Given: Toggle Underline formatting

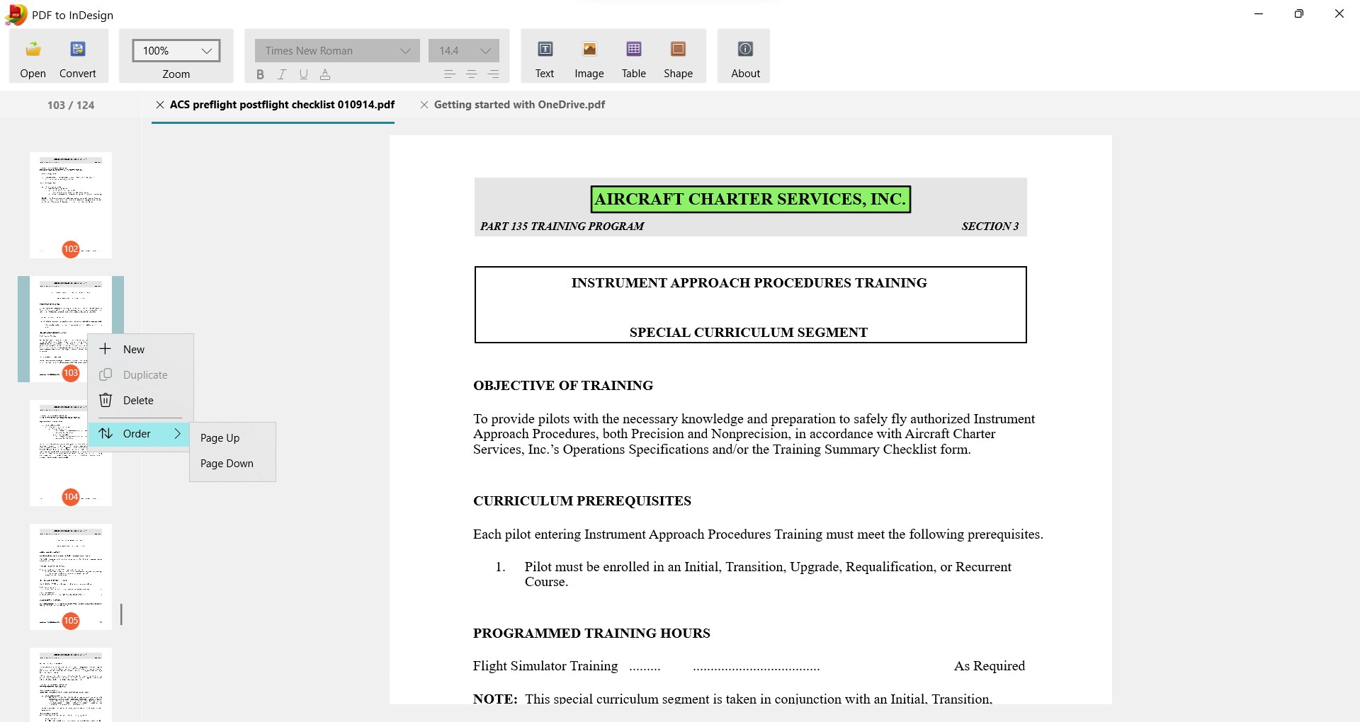Looking at the screenshot, I should [303, 74].
